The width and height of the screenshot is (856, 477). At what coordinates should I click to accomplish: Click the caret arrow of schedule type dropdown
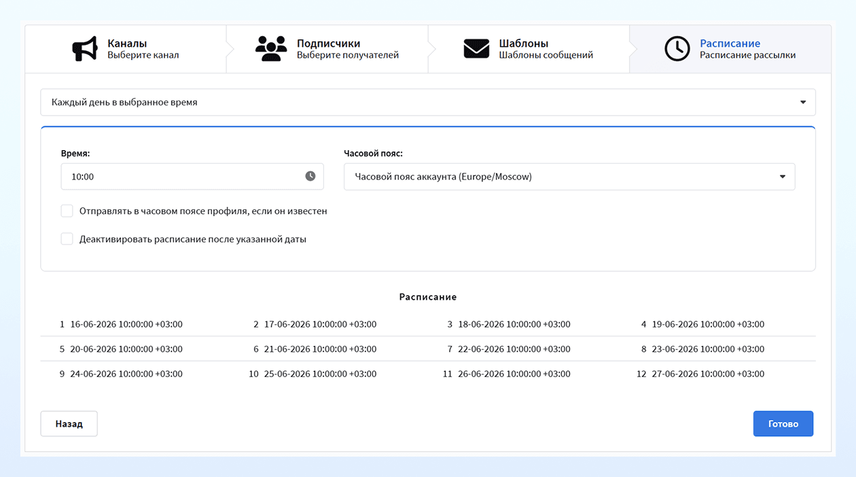pos(803,103)
